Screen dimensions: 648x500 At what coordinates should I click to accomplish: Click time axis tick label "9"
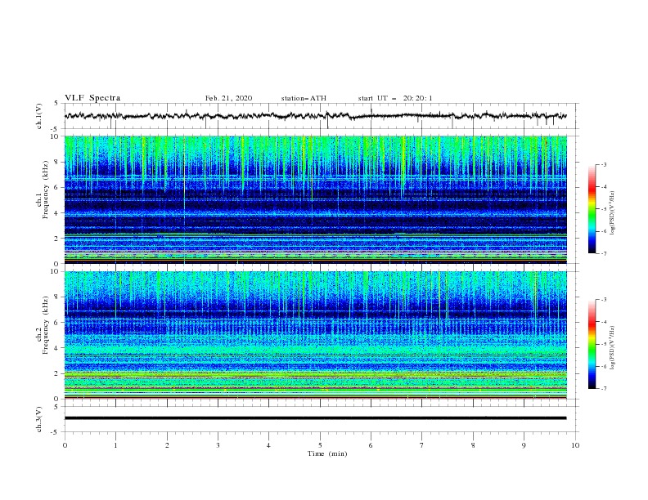click(524, 445)
